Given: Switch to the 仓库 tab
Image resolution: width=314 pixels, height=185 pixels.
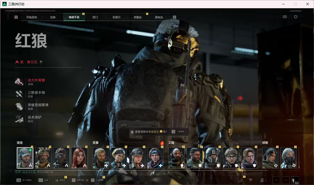Looking at the screenshot, I should [53, 17].
